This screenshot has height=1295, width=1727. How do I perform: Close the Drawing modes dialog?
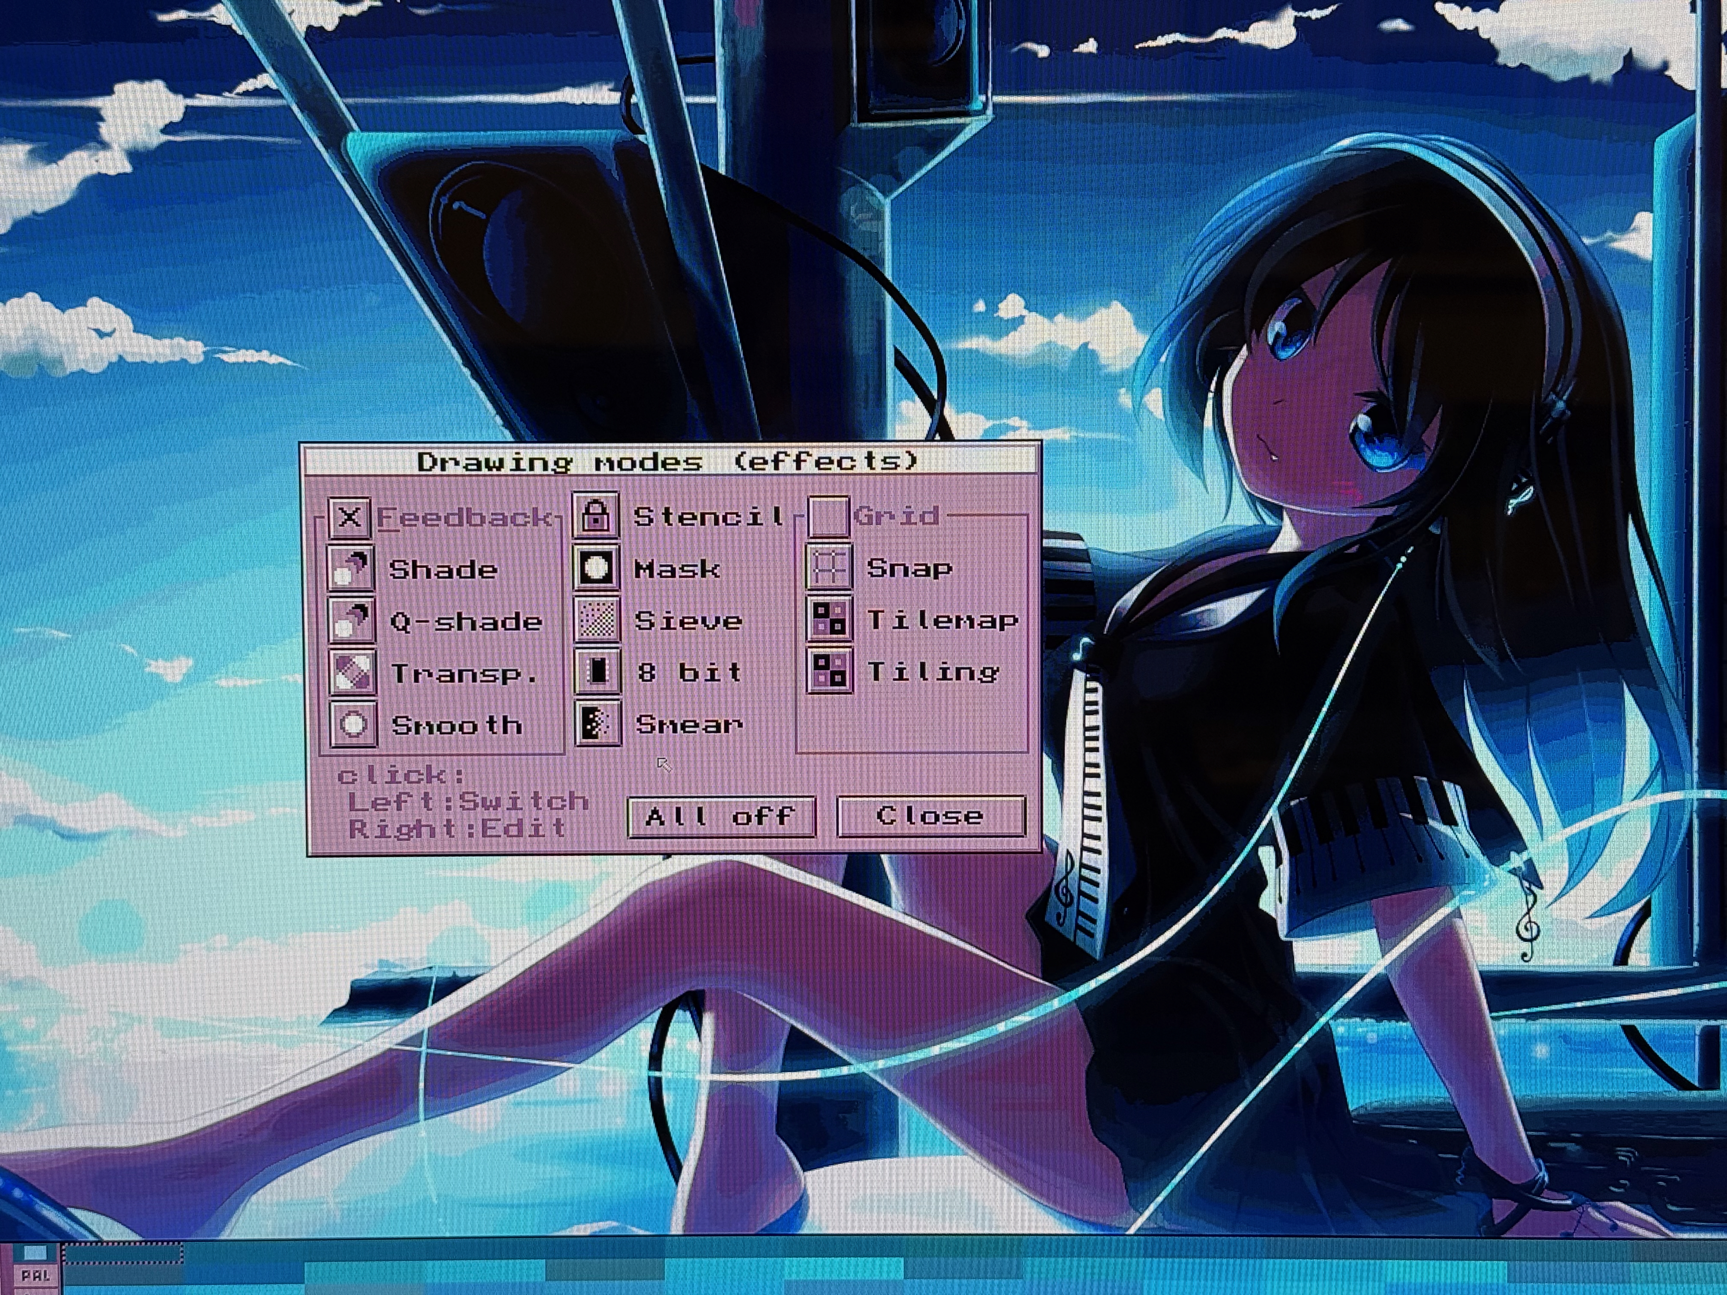click(931, 816)
